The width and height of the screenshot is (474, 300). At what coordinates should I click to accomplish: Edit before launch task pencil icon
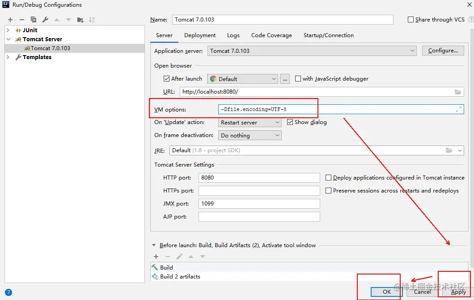pos(179,257)
